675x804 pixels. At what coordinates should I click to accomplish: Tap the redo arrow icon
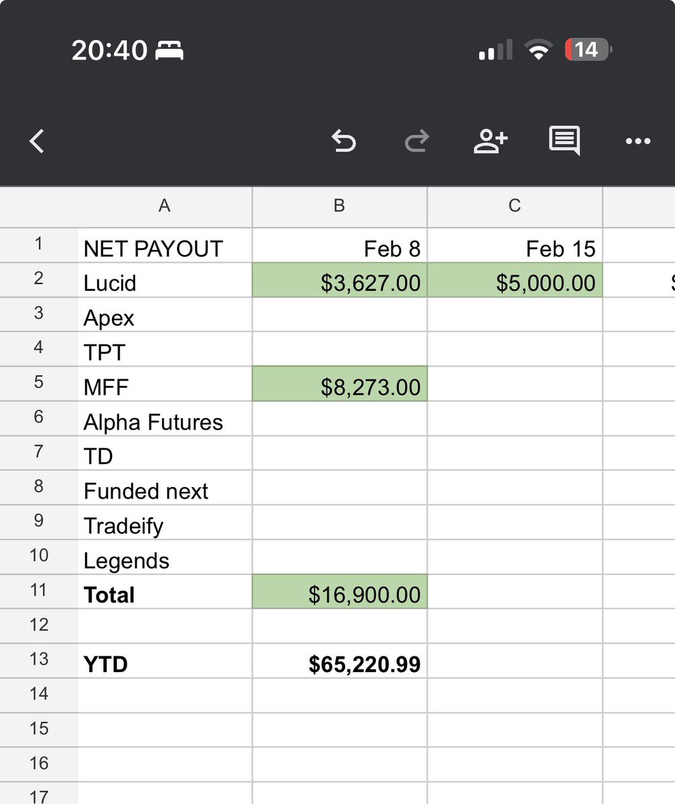click(417, 141)
